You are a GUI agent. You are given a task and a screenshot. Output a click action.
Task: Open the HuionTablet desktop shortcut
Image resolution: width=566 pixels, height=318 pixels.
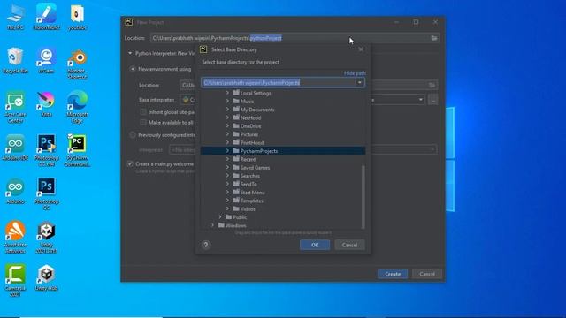[x=46, y=17]
